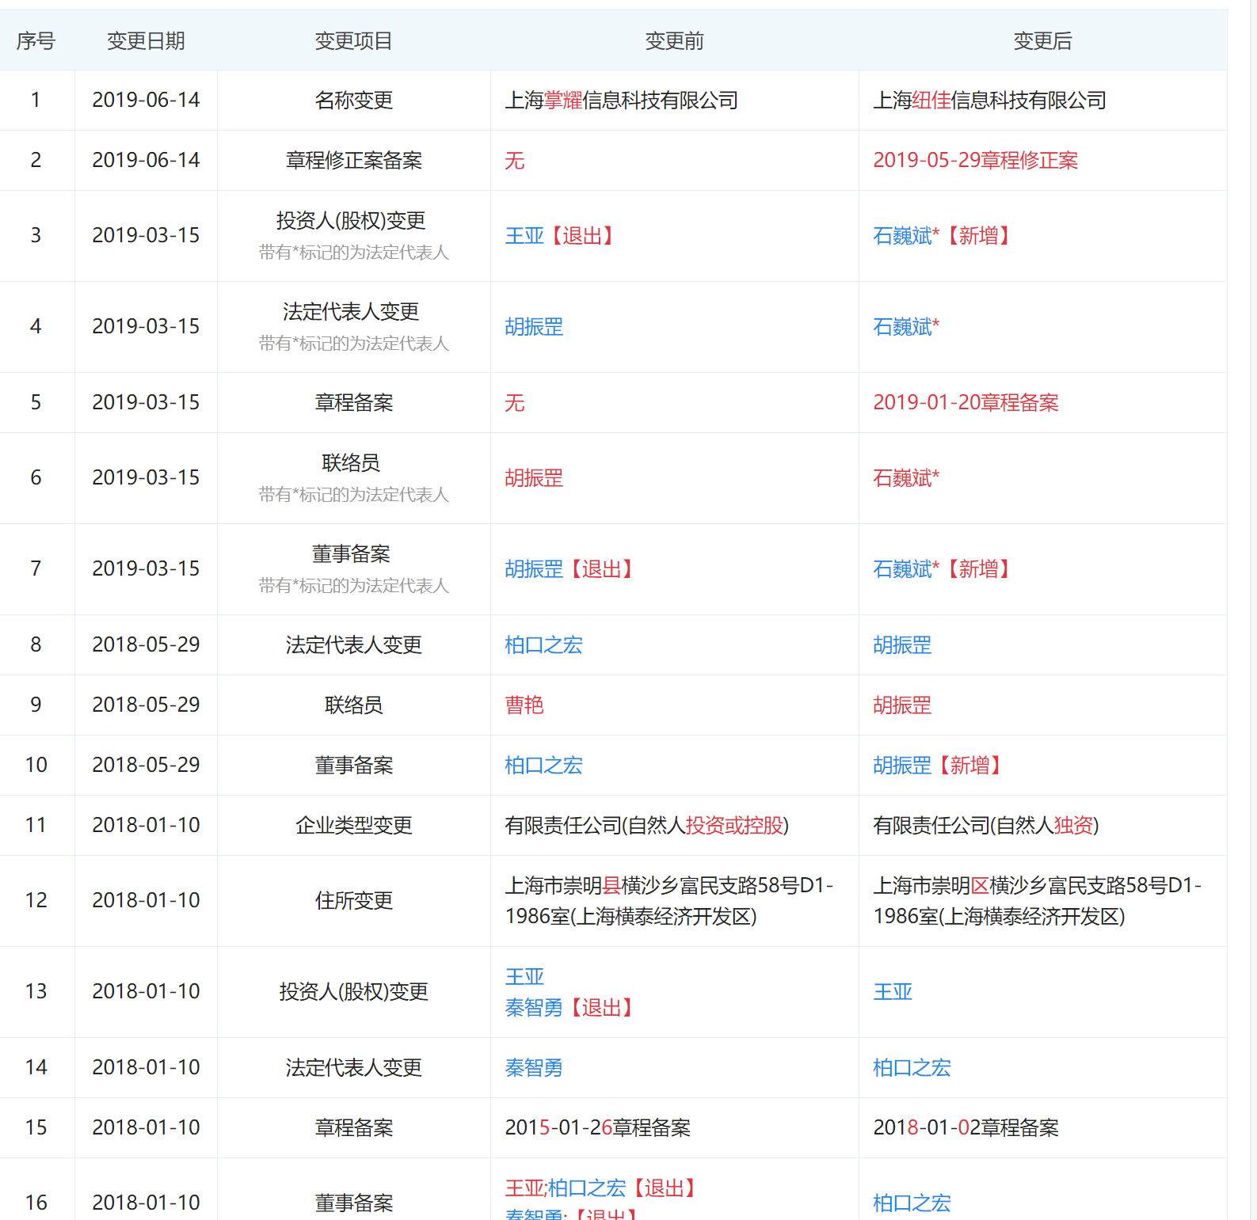Click 企业类型变更 in row 11

click(x=354, y=826)
